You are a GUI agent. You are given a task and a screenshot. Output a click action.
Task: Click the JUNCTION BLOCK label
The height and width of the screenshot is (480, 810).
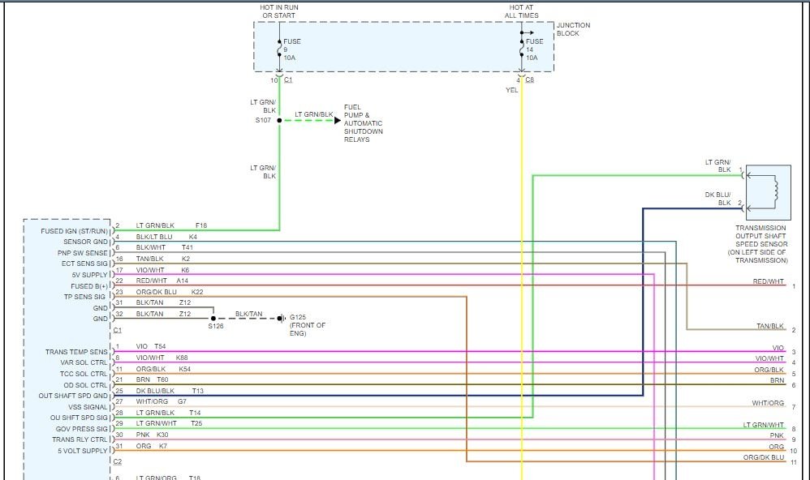click(x=573, y=29)
